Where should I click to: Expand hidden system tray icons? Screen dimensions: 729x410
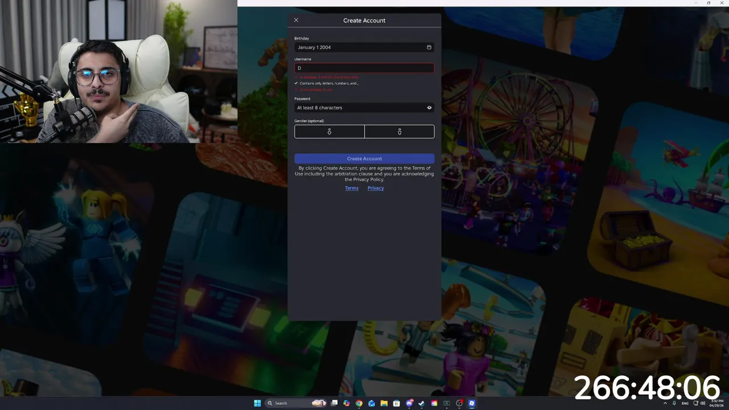point(665,403)
